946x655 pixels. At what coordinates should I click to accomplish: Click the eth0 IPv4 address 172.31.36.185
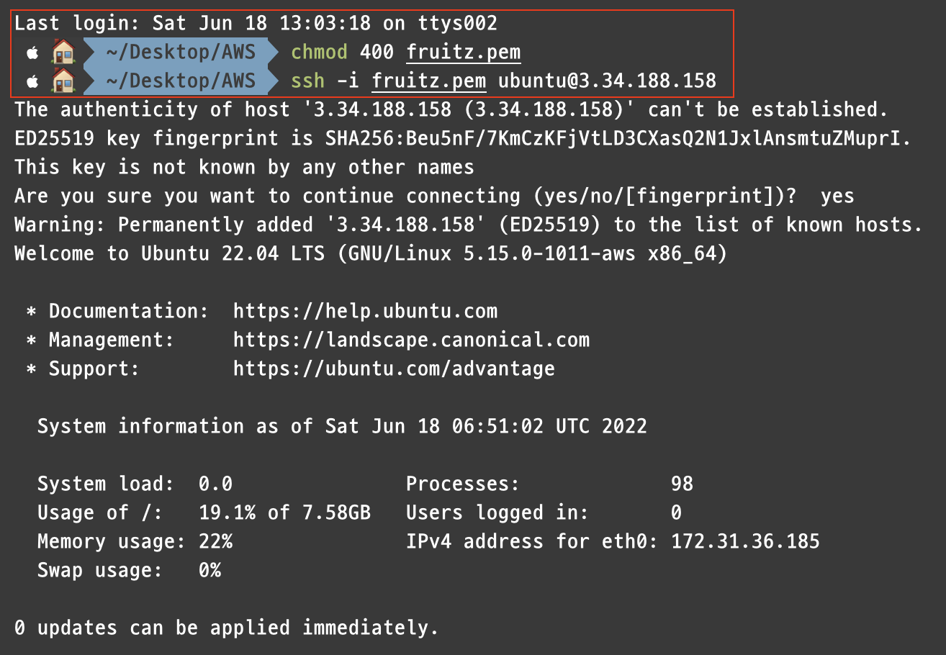(745, 542)
